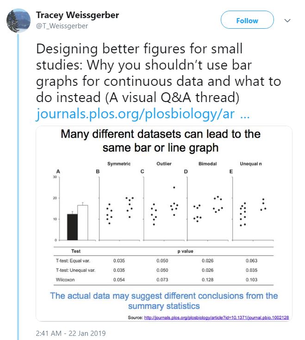Viewport: 305px width, 340px height.
Task: Click Tracey Weissgerber's profile avatar
Action: [x=18, y=20]
